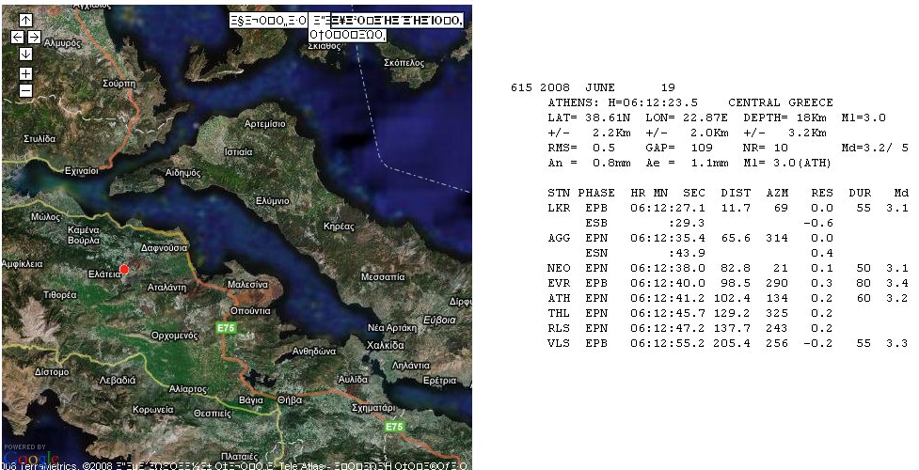The height and width of the screenshot is (470, 919).
Task: Click the Στυλίδα label
Action: coord(40,139)
